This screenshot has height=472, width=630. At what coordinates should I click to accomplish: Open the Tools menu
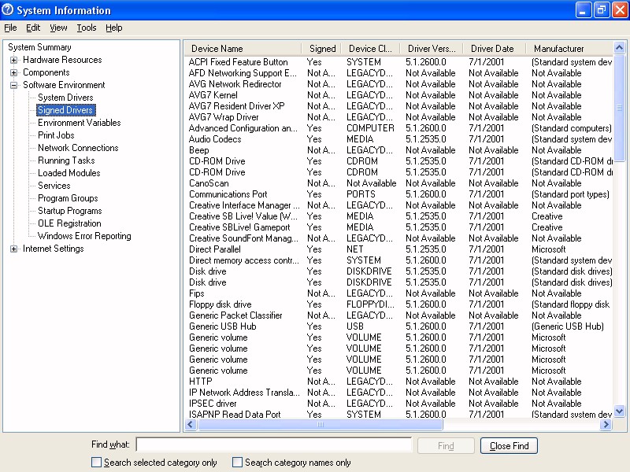[87, 28]
